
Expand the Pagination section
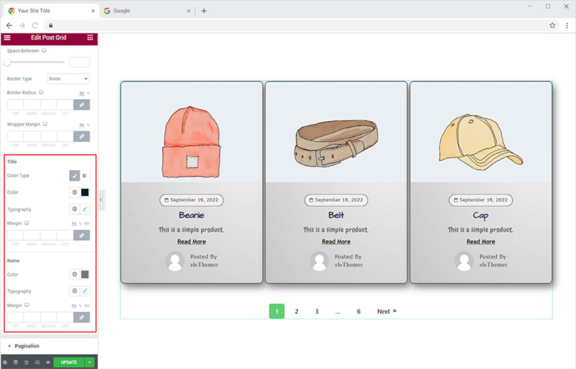(27, 346)
